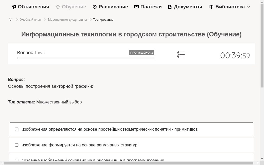Viewport: 264px width, 165px height.
Task: Open the question list navigator icon
Action: pyautogui.click(x=181, y=54)
